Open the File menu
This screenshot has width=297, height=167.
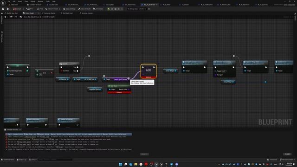click(9, 1)
